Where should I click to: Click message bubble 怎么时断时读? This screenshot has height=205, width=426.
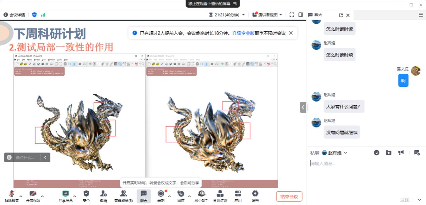(340, 29)
